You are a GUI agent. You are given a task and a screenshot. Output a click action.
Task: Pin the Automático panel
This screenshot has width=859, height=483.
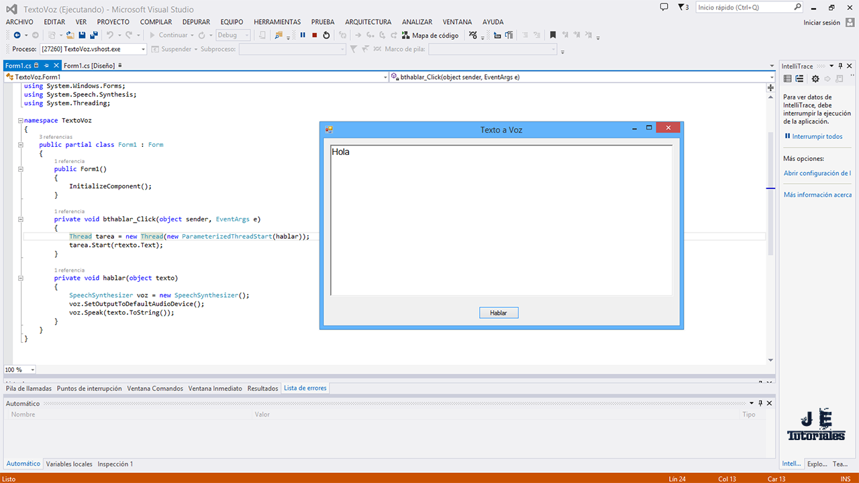(760, 403)
